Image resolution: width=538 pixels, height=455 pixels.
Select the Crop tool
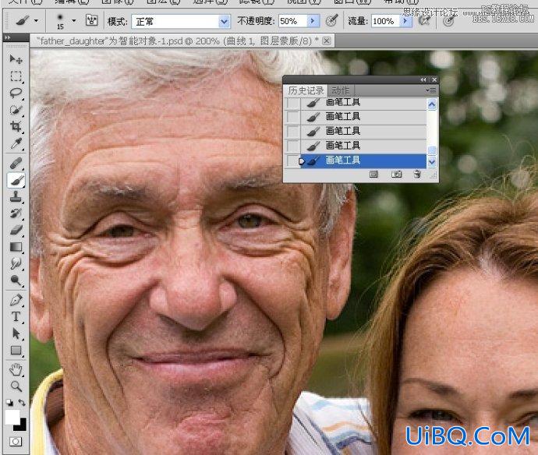point(16,126)
